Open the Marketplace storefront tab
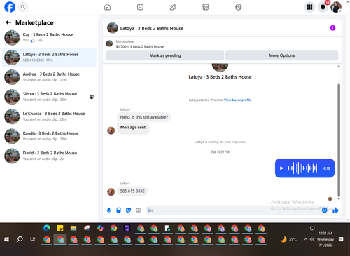This screenshot has width=350, height=256. [206, 7]
